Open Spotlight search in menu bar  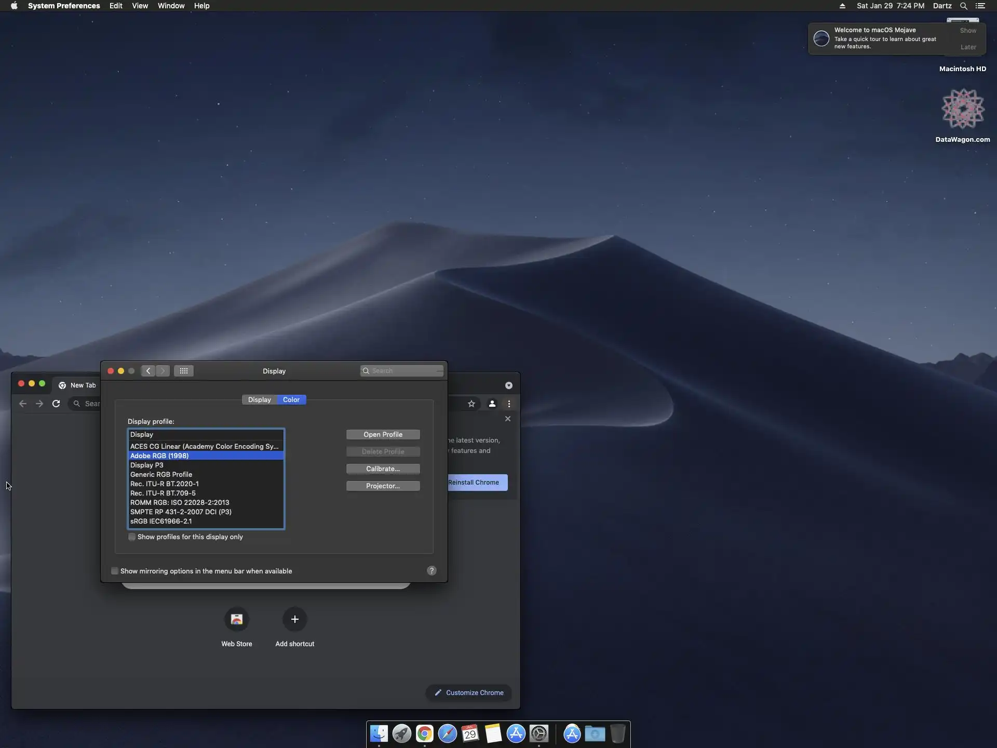coord(963,6)
